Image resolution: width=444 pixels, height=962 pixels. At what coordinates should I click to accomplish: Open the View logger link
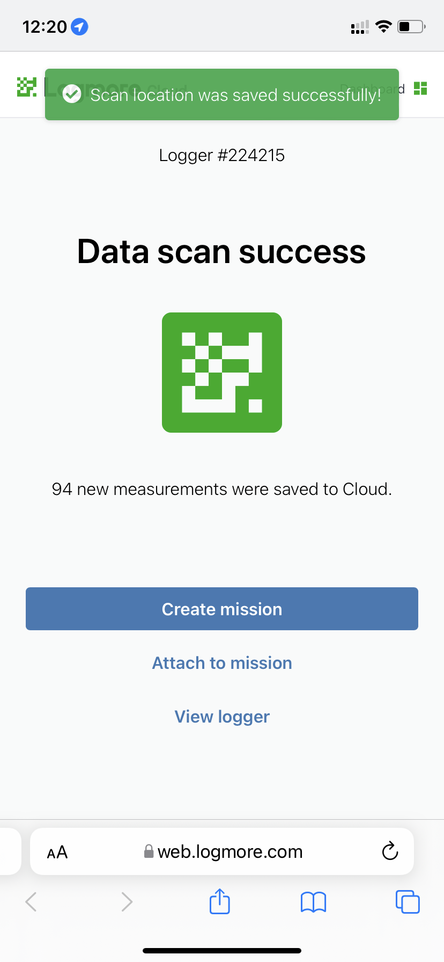[x=222, y=717]
